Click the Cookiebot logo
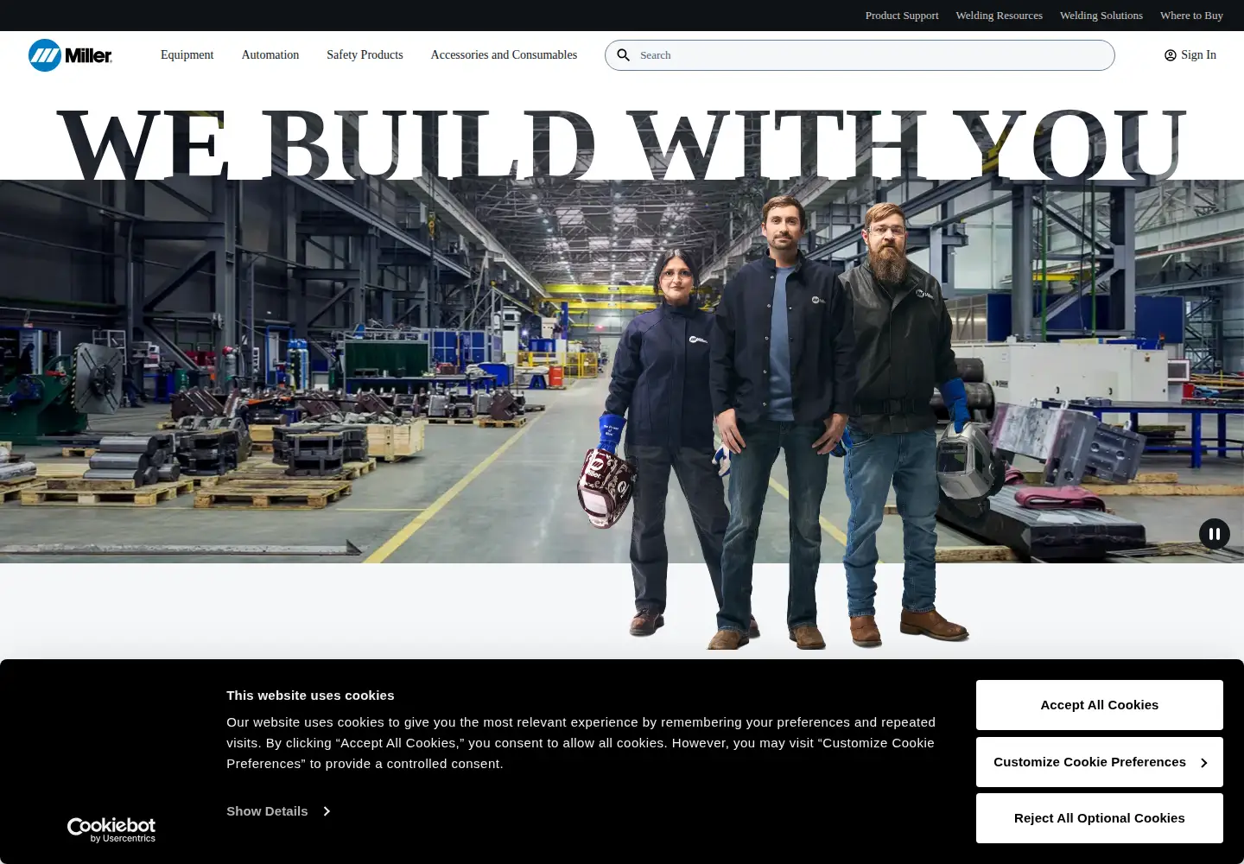The image size is (1244, 864). 111,830
